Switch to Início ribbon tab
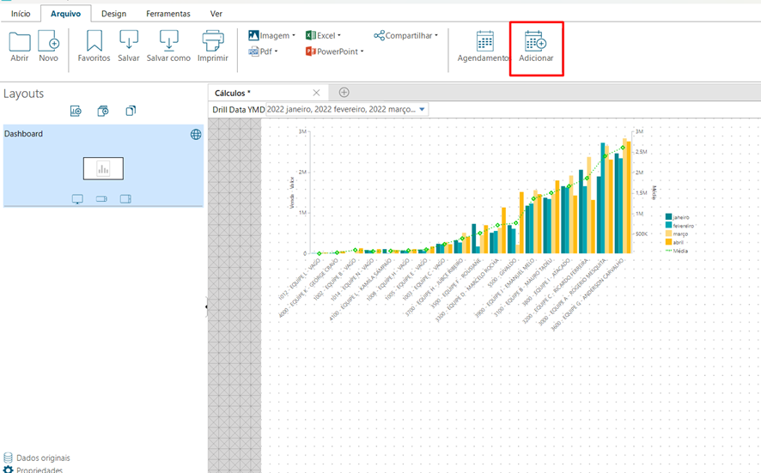The height and width of the screenshot is (473, 761). point(21,14)
